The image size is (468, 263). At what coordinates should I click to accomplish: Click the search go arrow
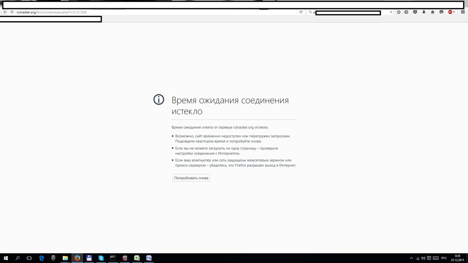(x=391, y=12)
